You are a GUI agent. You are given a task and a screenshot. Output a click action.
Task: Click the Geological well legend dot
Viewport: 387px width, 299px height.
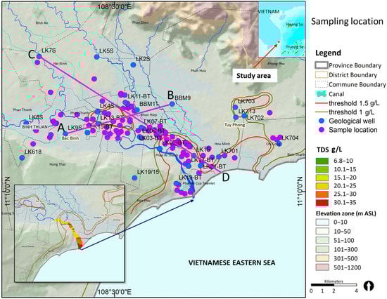[x=322, y=121]
